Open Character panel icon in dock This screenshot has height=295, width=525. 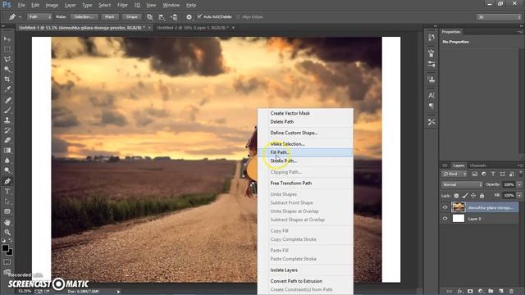point(431,95)
